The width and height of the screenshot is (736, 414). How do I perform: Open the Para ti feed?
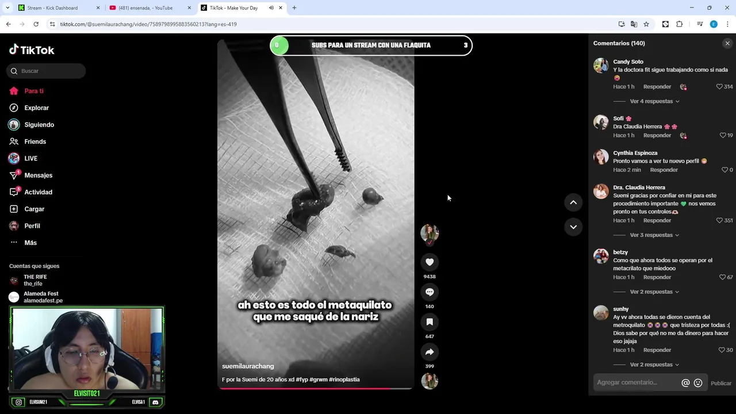click(34, 91)
